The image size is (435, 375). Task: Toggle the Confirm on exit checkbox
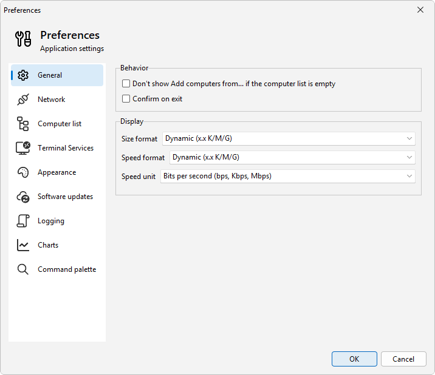(126, 99)
